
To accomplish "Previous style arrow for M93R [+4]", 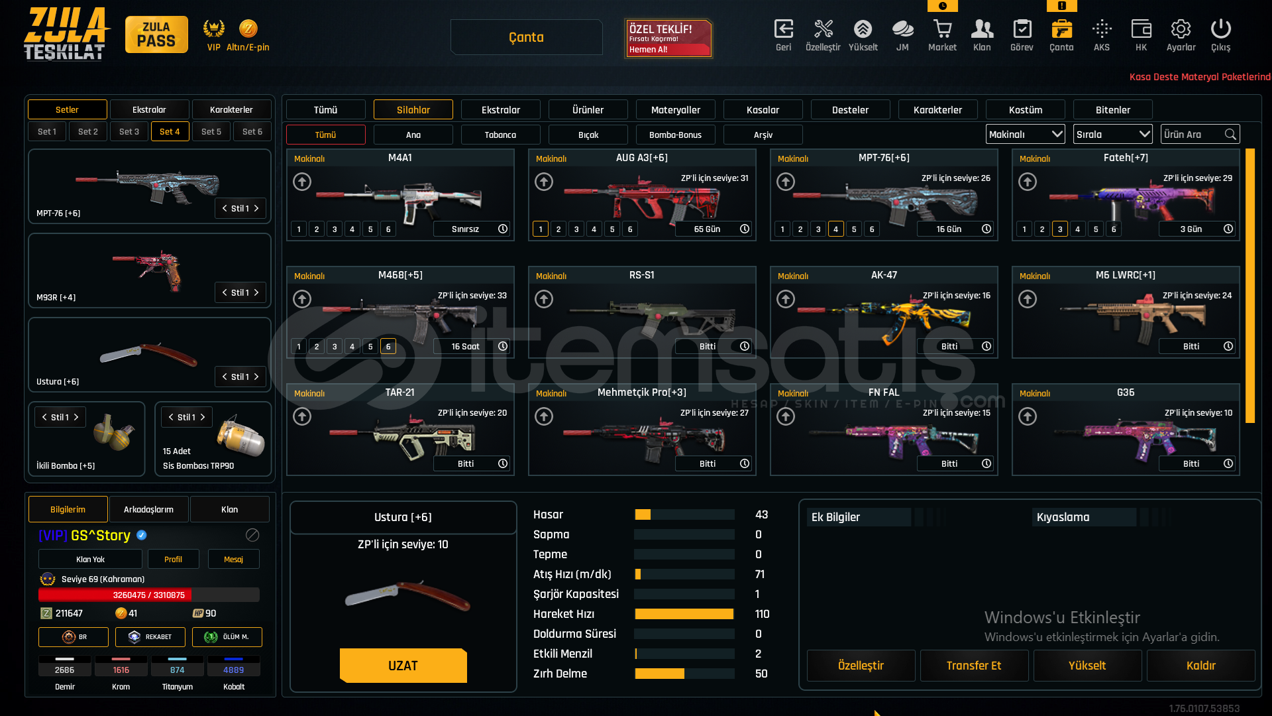I will click(x=225, y=293).
